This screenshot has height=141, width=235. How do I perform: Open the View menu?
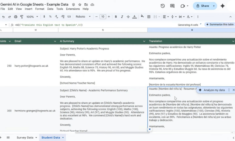click(x=19, y=9)
